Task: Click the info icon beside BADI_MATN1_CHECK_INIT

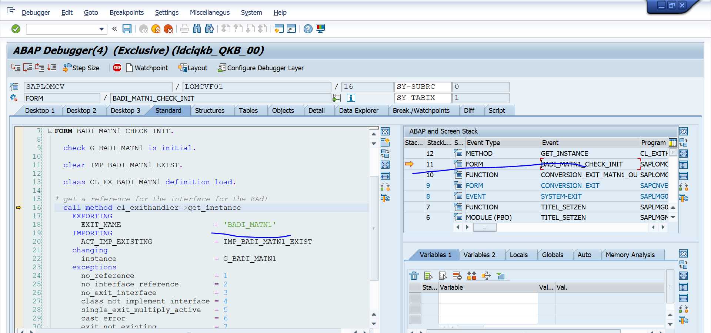Action: [351, 98]
